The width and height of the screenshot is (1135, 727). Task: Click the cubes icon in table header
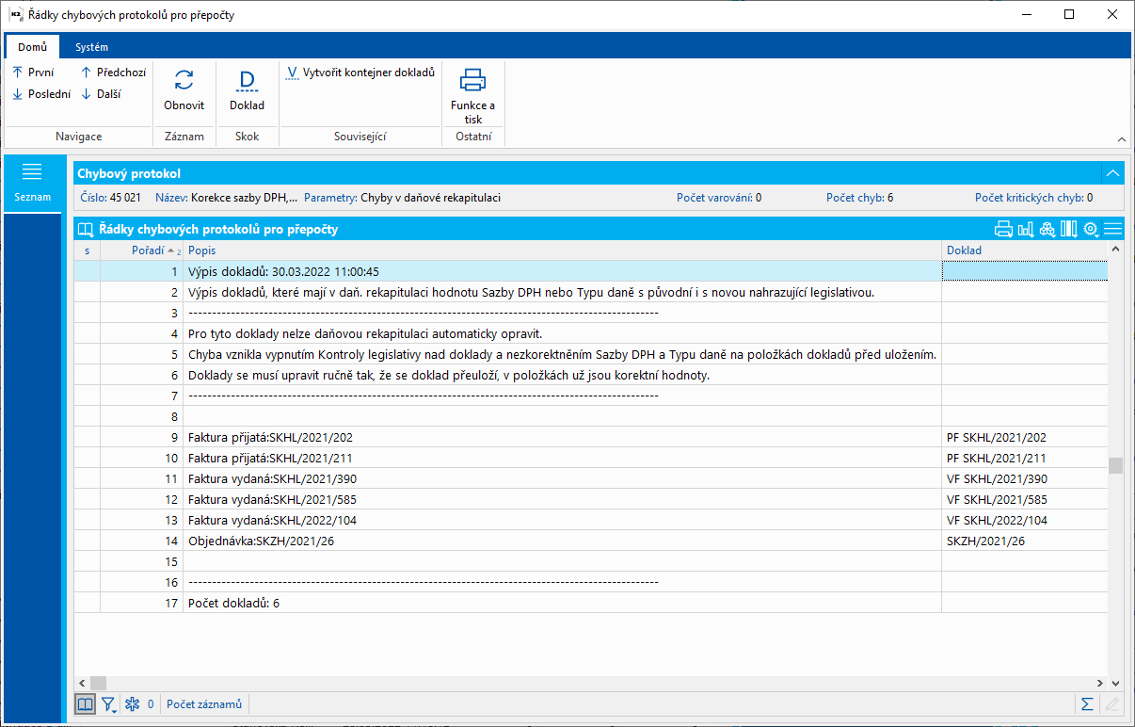1047,229
